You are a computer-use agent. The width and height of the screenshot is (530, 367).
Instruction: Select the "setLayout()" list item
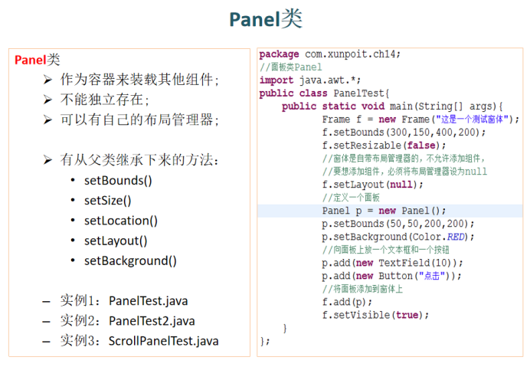click(116, 241)
